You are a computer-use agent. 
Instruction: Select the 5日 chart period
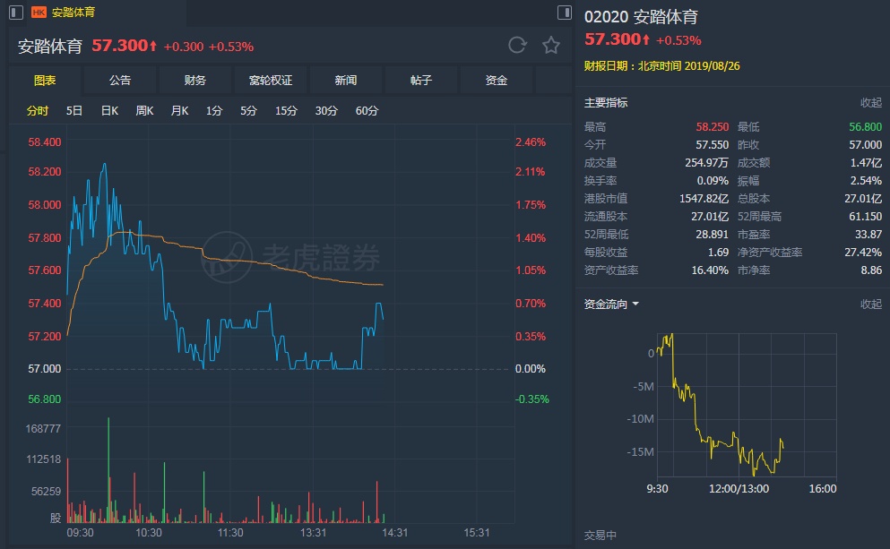coord(74,111)
